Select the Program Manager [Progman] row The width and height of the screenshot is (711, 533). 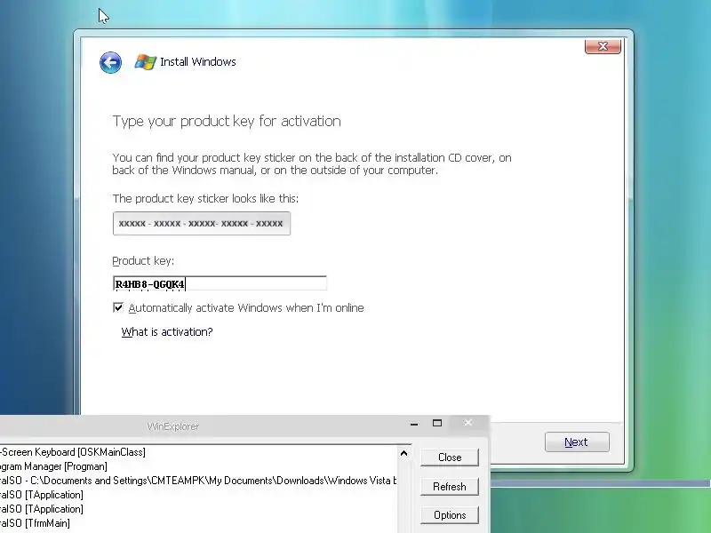coord(198,465)
